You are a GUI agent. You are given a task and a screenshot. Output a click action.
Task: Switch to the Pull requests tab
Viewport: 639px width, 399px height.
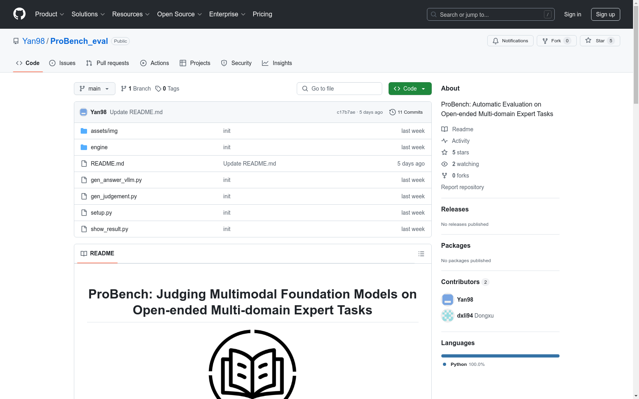(107, 63)
